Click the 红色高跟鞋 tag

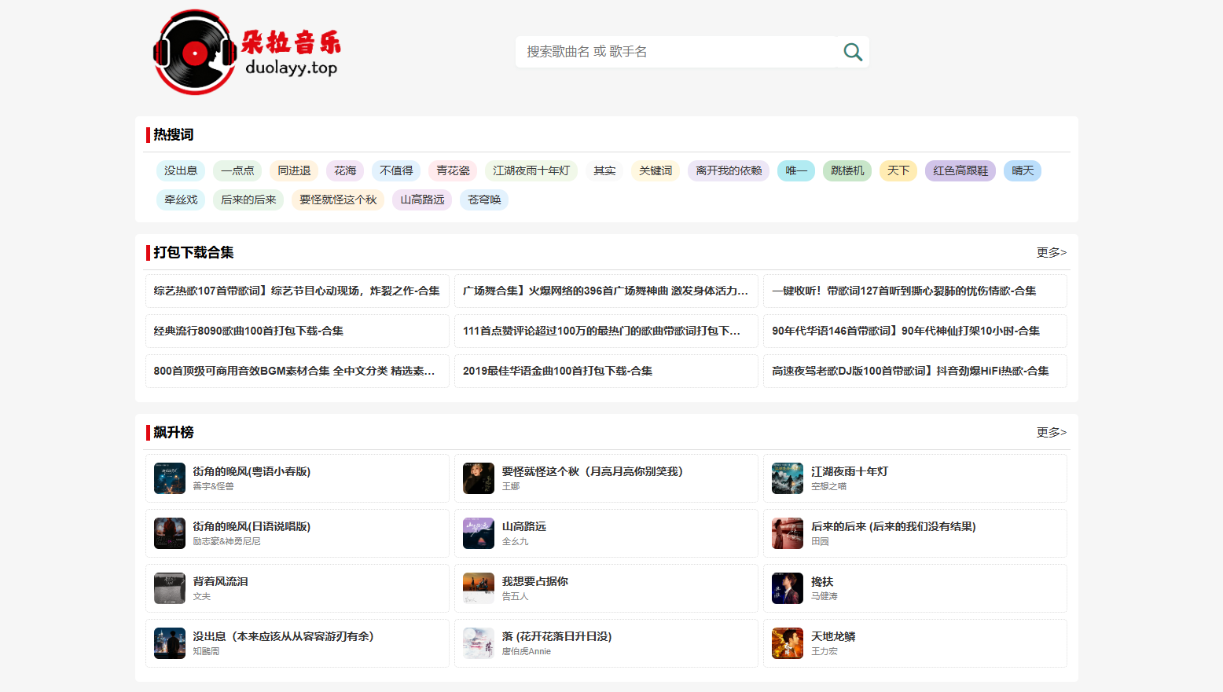pyautogui.click(x=960, y=170)
